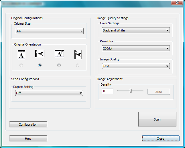
Task: Click the third landscape upright orientation icon
Action: coord(59,54)
